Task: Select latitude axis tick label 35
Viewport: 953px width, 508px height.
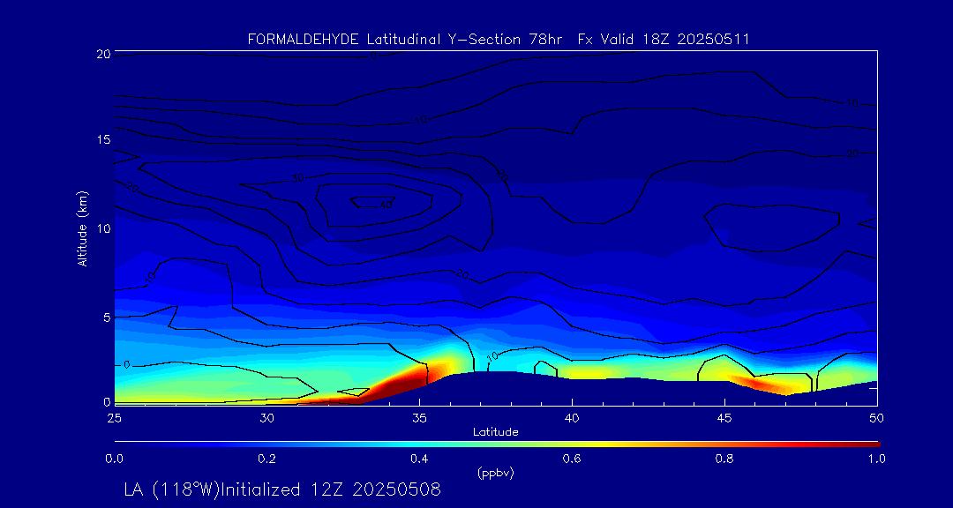Action: (x=419, y=418)
